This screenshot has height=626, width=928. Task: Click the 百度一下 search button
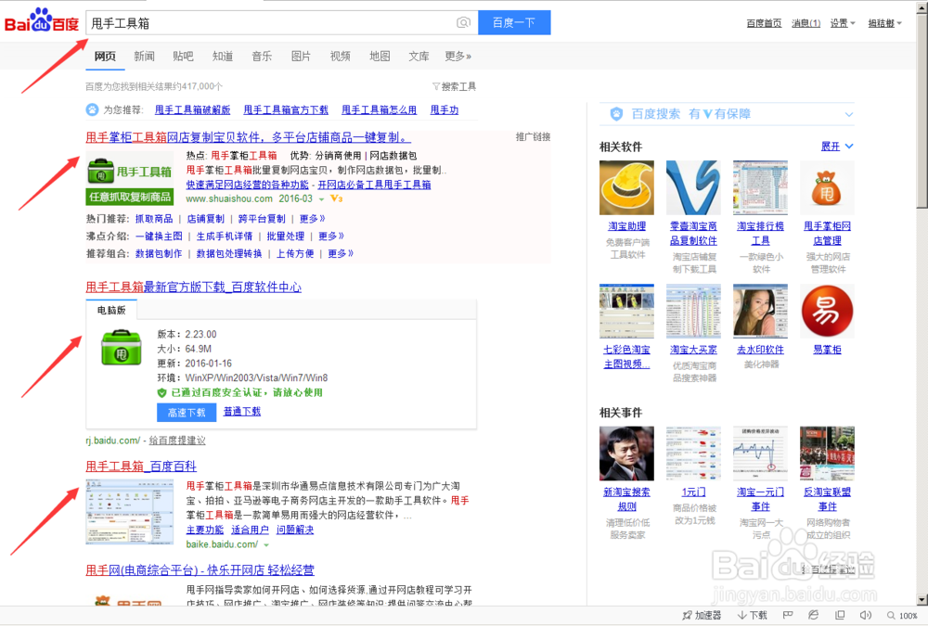pyautogui.click(x=514, y=22)
